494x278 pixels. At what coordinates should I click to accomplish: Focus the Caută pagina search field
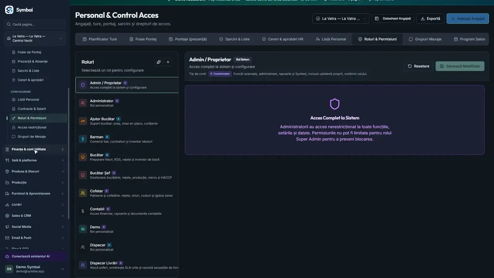click(35, 24)
